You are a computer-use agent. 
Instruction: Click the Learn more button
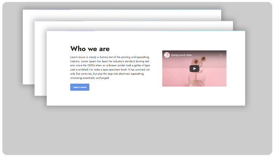[80, 87]
